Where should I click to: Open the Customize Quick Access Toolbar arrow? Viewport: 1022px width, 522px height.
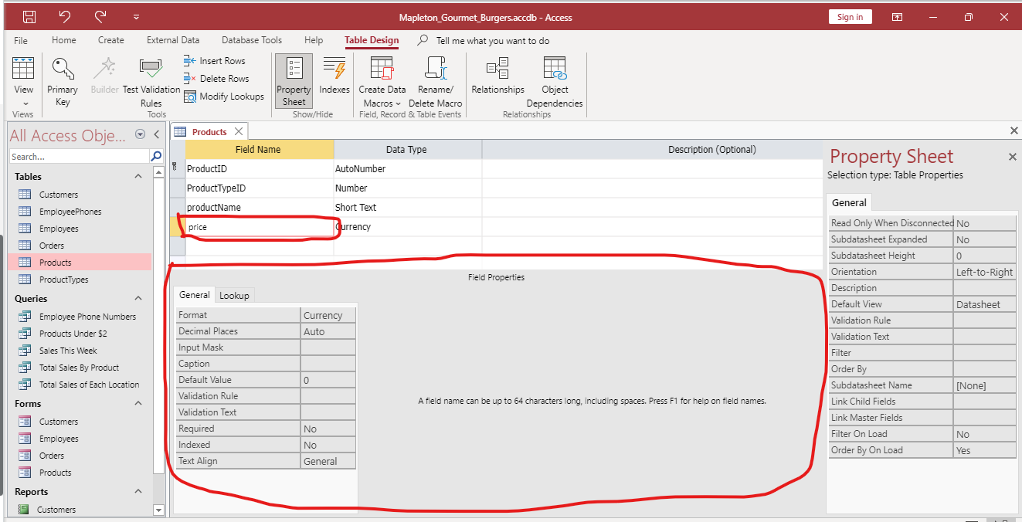pyautogui.click(x=136, y=16)
